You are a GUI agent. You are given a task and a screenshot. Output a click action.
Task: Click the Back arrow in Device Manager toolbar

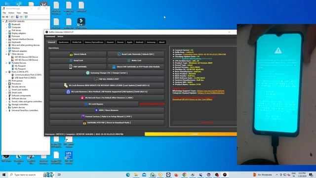pos(3,17)
